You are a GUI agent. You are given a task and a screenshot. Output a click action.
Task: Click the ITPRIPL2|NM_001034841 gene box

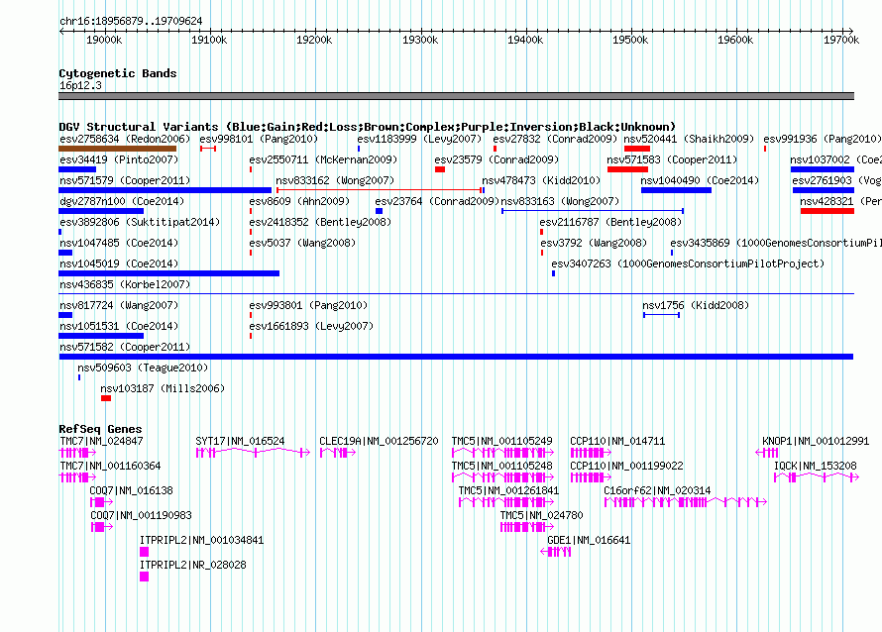coord(144,552)
